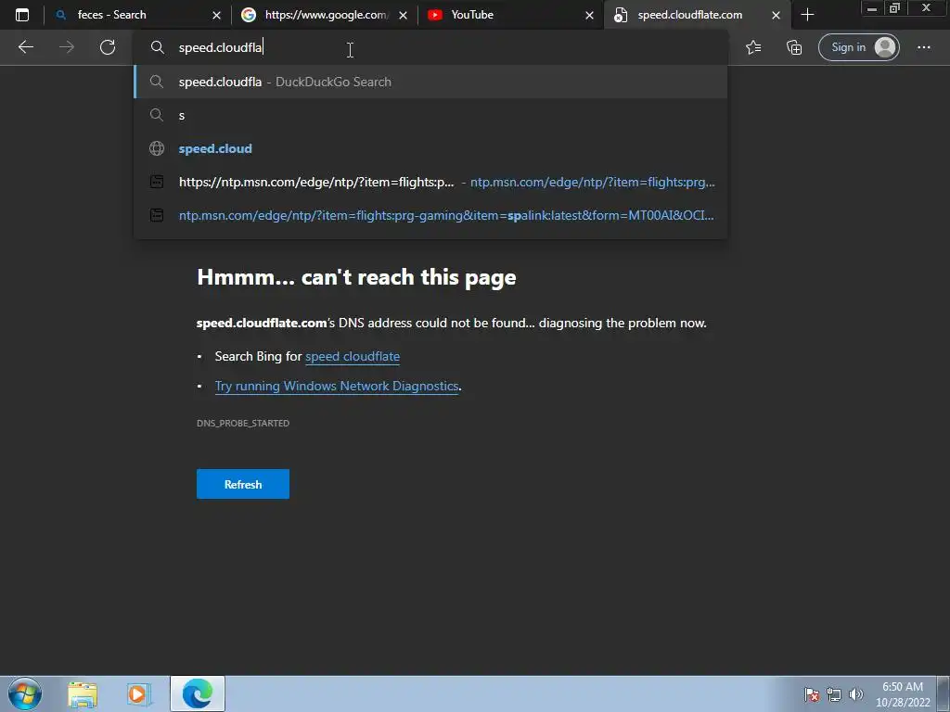Viewport: 950px width, 712px height.
Task: Open File Explorer from taskbar
Action: click(83, 694)
